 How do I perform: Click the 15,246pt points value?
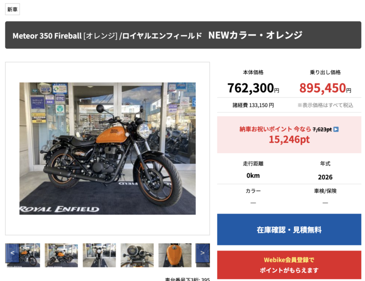pos(289,140)
